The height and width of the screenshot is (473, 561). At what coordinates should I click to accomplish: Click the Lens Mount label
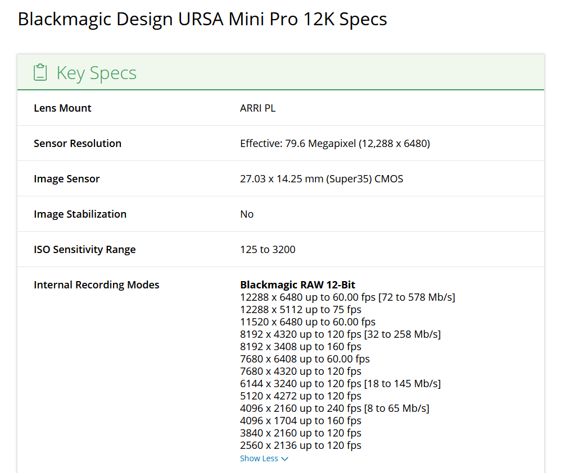(x=62, y=108)
